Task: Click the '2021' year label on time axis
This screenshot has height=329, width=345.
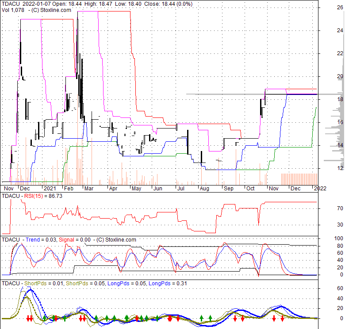Action: pyautogui.click(x=50, y=189)
